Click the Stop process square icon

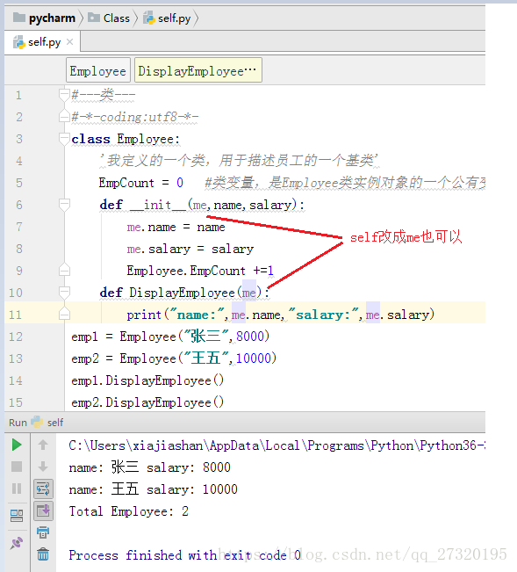[17, 467]
